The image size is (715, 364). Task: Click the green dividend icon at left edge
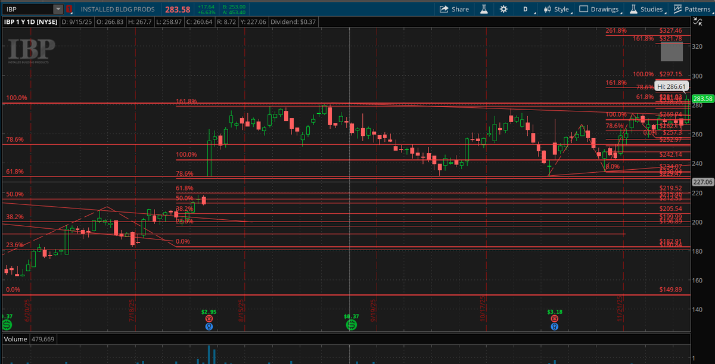click(6, 325)
